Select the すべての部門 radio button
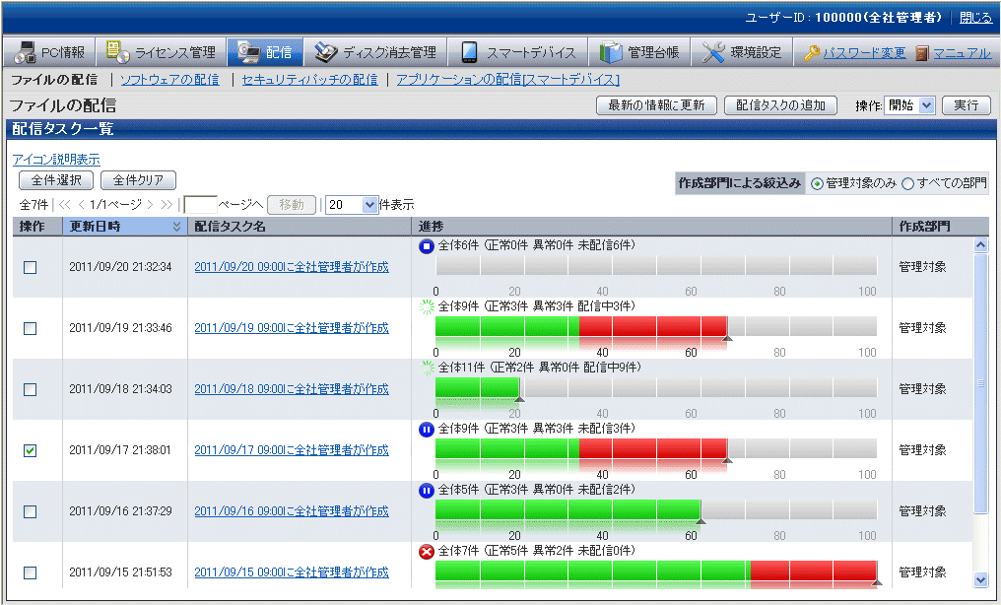Image resolution: width=1001 pixels, height=605 pixels. coord(908,183)
